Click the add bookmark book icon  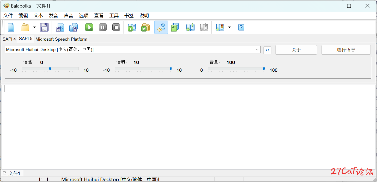tap(190, 27)
